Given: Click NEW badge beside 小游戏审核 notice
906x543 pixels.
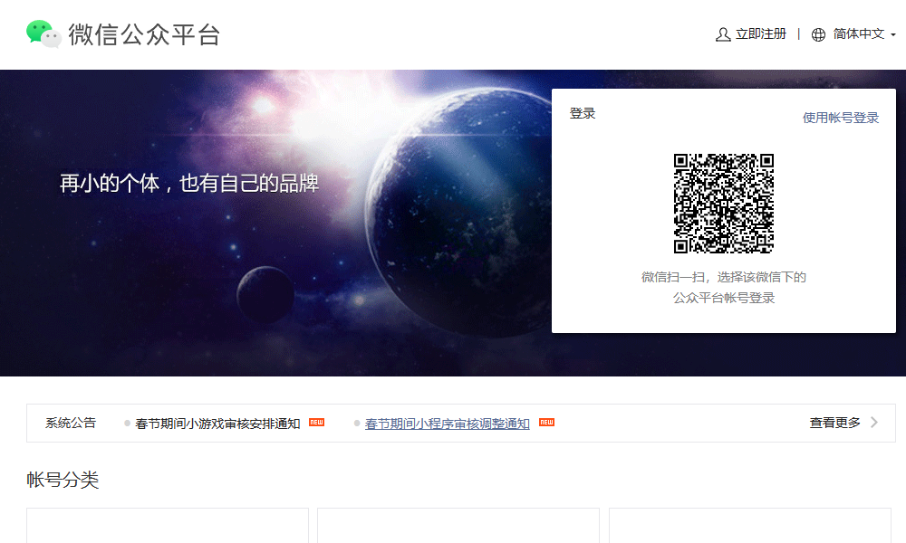Looking at the screenshot, I should 316,423.
